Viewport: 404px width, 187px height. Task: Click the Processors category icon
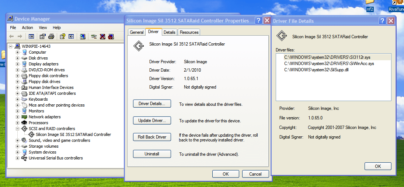[24, 123]
